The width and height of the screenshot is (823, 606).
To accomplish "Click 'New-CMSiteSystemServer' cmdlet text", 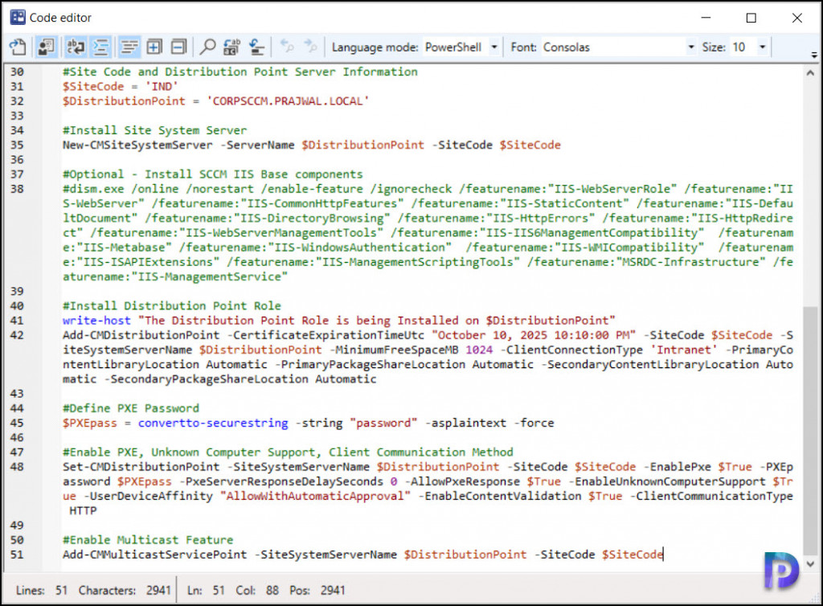I will [137, 145].
